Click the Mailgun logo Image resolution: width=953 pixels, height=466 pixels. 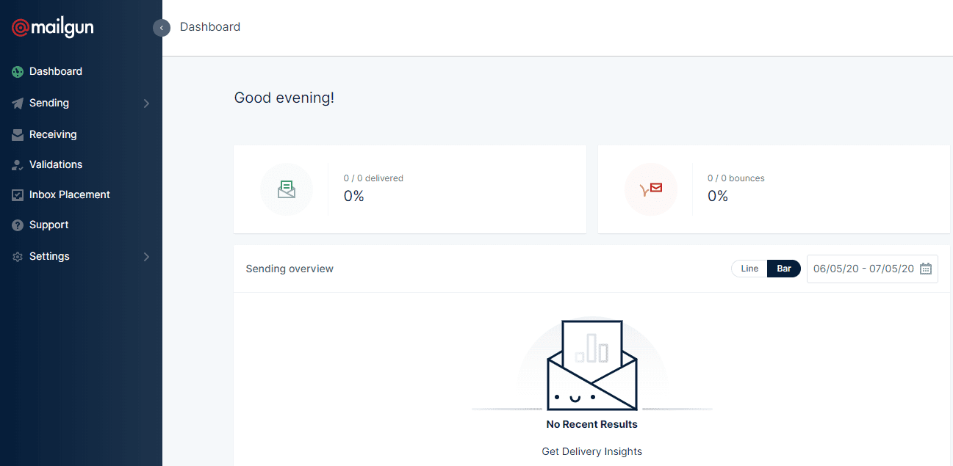coord(51,27)
